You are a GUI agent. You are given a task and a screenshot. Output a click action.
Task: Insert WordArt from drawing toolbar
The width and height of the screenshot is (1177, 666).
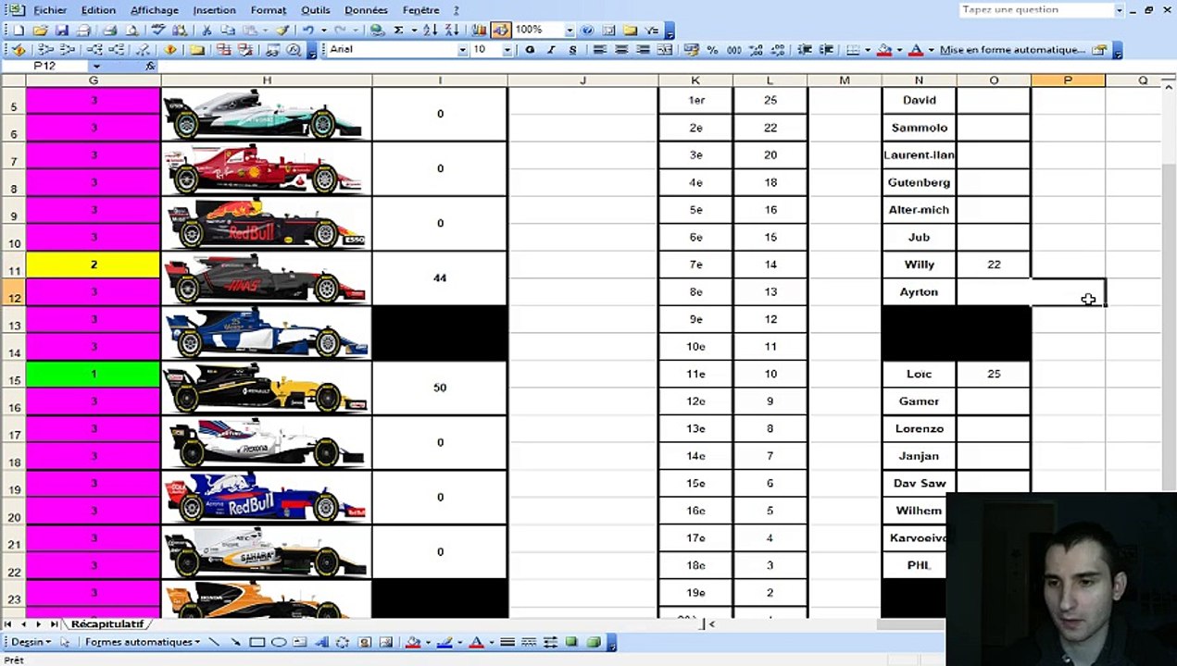click(321, 642)
